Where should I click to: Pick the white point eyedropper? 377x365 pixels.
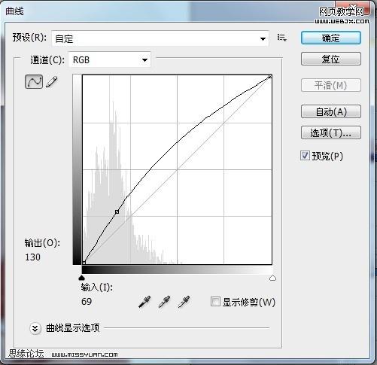click(x=184, y=302)
